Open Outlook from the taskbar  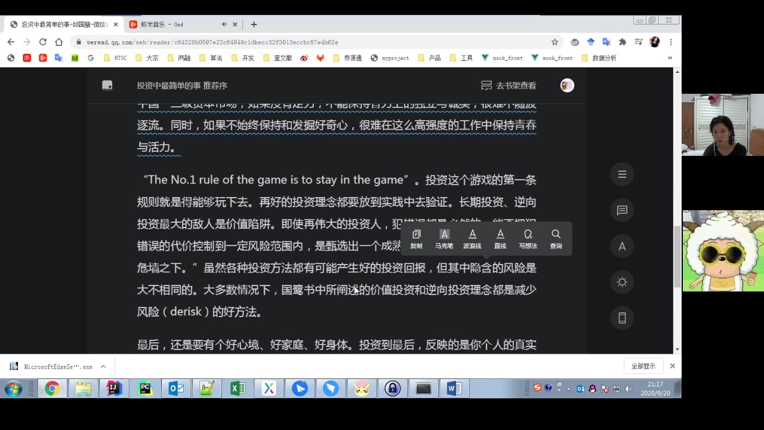click(176, 389)
